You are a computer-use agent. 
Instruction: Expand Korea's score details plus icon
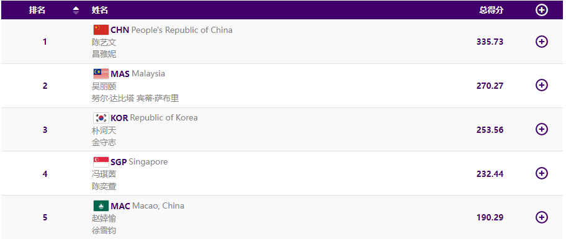pos(541,129)
